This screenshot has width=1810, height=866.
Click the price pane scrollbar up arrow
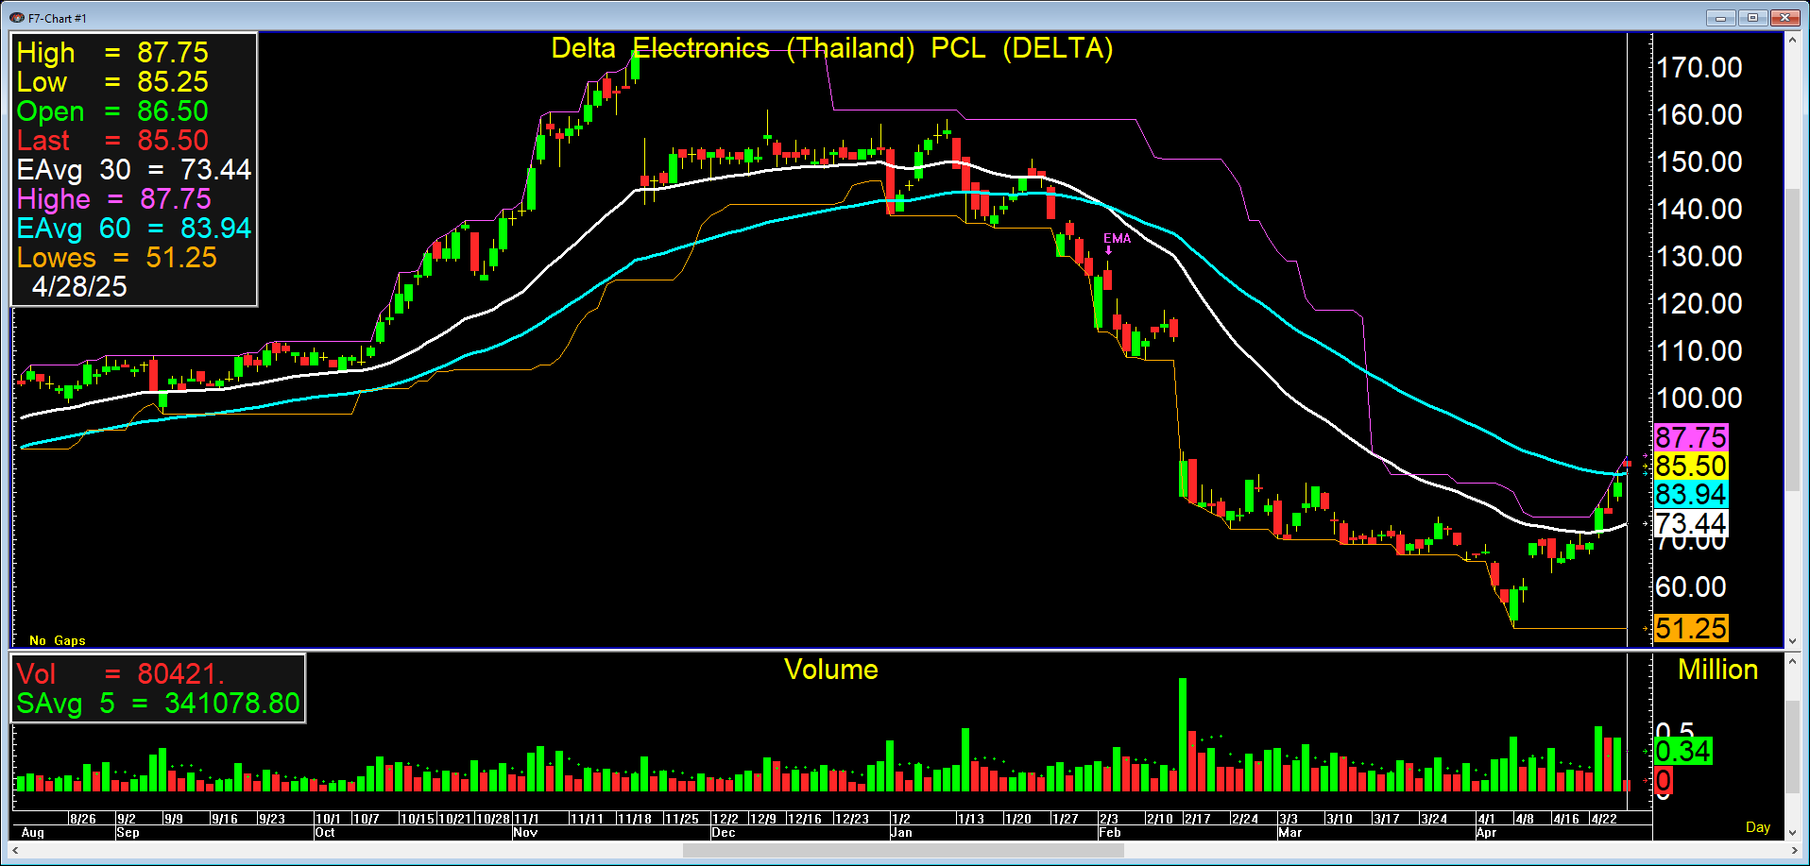(x=1792, y=40)
